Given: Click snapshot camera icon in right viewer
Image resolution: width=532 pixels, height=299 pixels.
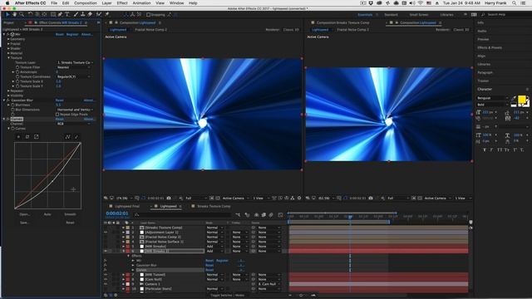Looking at the screenshot, I should (371, 198).
